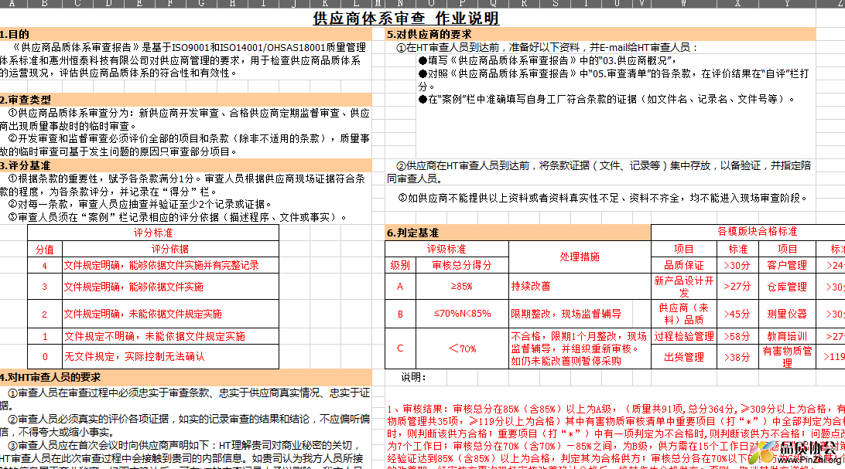The height and width of the screenshot is (469, 845).
Task: Select the 分值 column header cell
Action: pos(45,249)
